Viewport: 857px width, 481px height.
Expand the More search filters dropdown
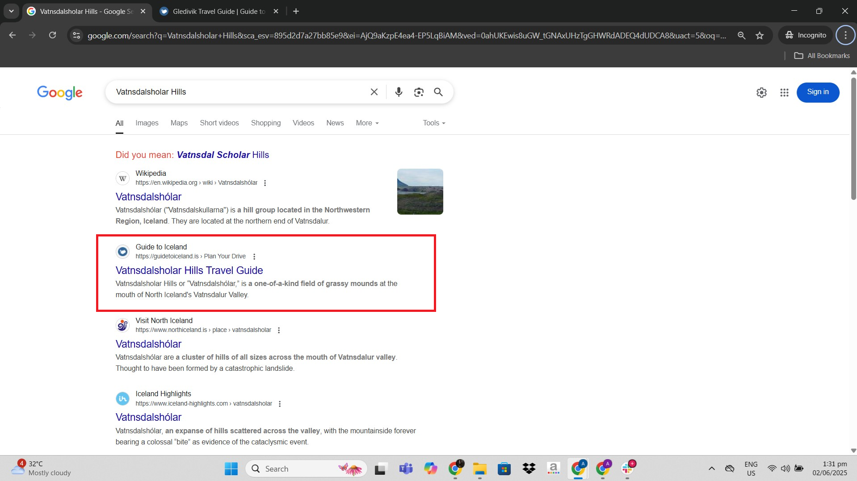[x=367, y=123]
